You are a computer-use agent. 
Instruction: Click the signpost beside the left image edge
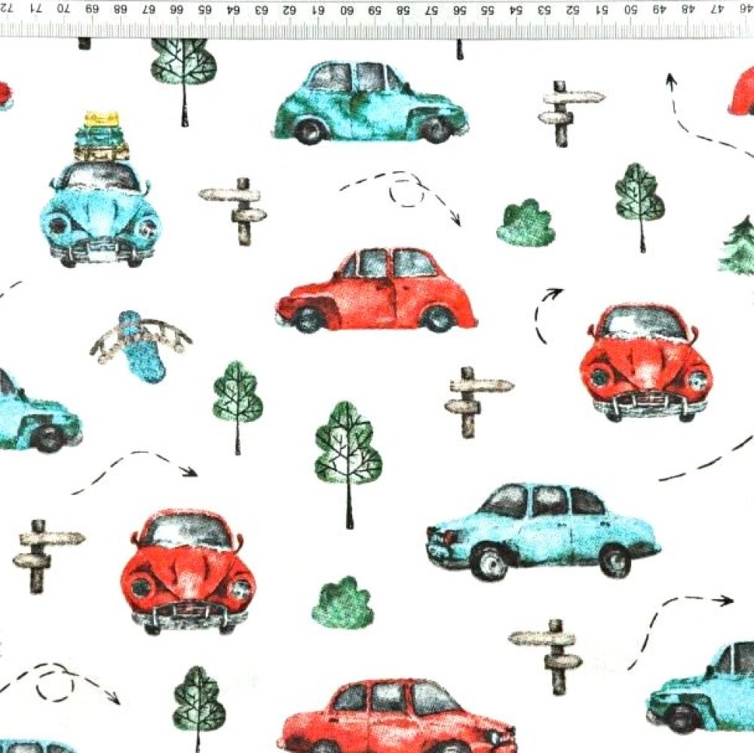coord(44,554)
